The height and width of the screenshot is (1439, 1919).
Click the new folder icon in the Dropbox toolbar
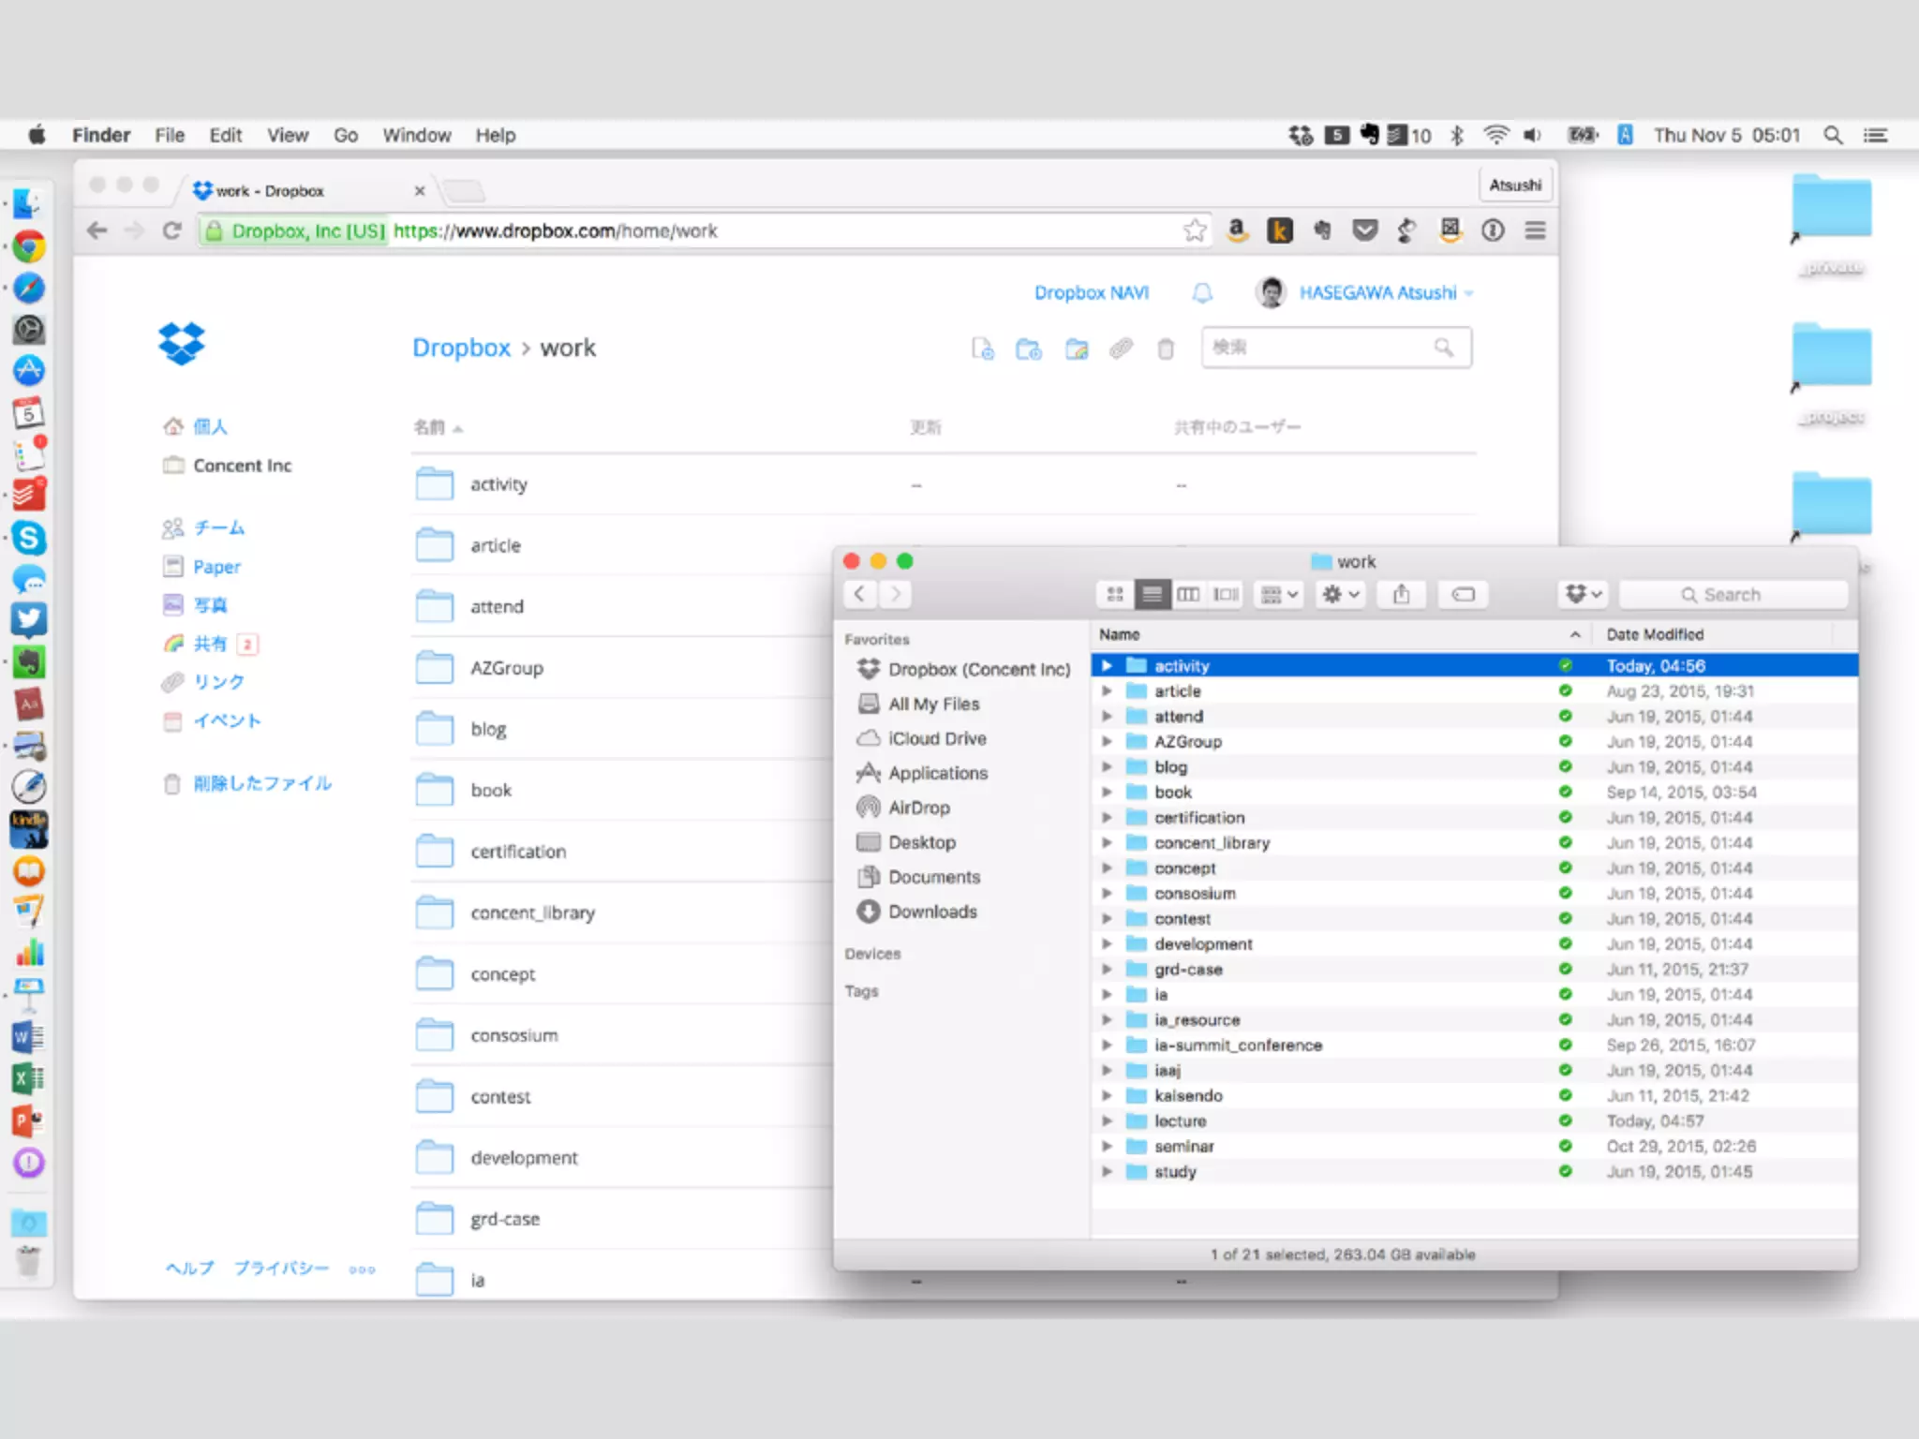tap(1028, 349)
